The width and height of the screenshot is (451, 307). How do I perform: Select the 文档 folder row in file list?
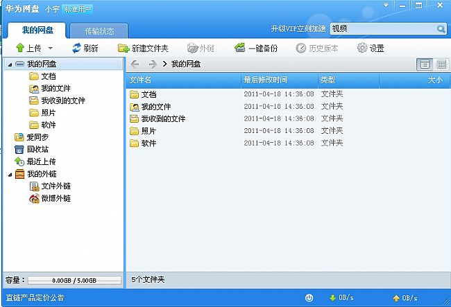tap(288, 94)
